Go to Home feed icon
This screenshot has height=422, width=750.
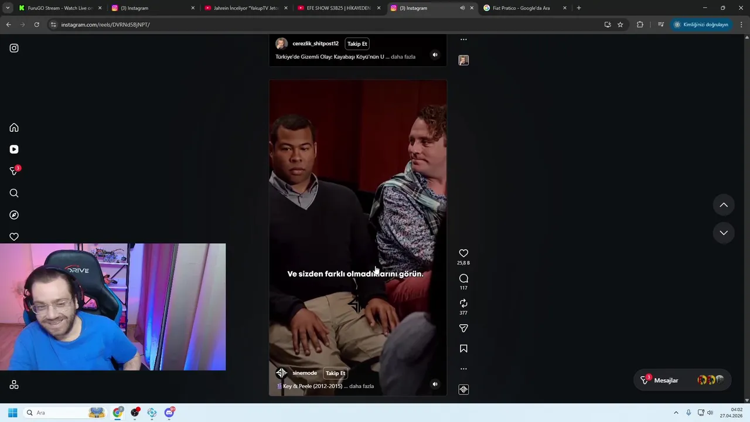14,128
